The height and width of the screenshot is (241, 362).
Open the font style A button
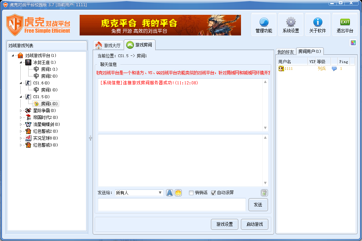[x=170, y=193]
